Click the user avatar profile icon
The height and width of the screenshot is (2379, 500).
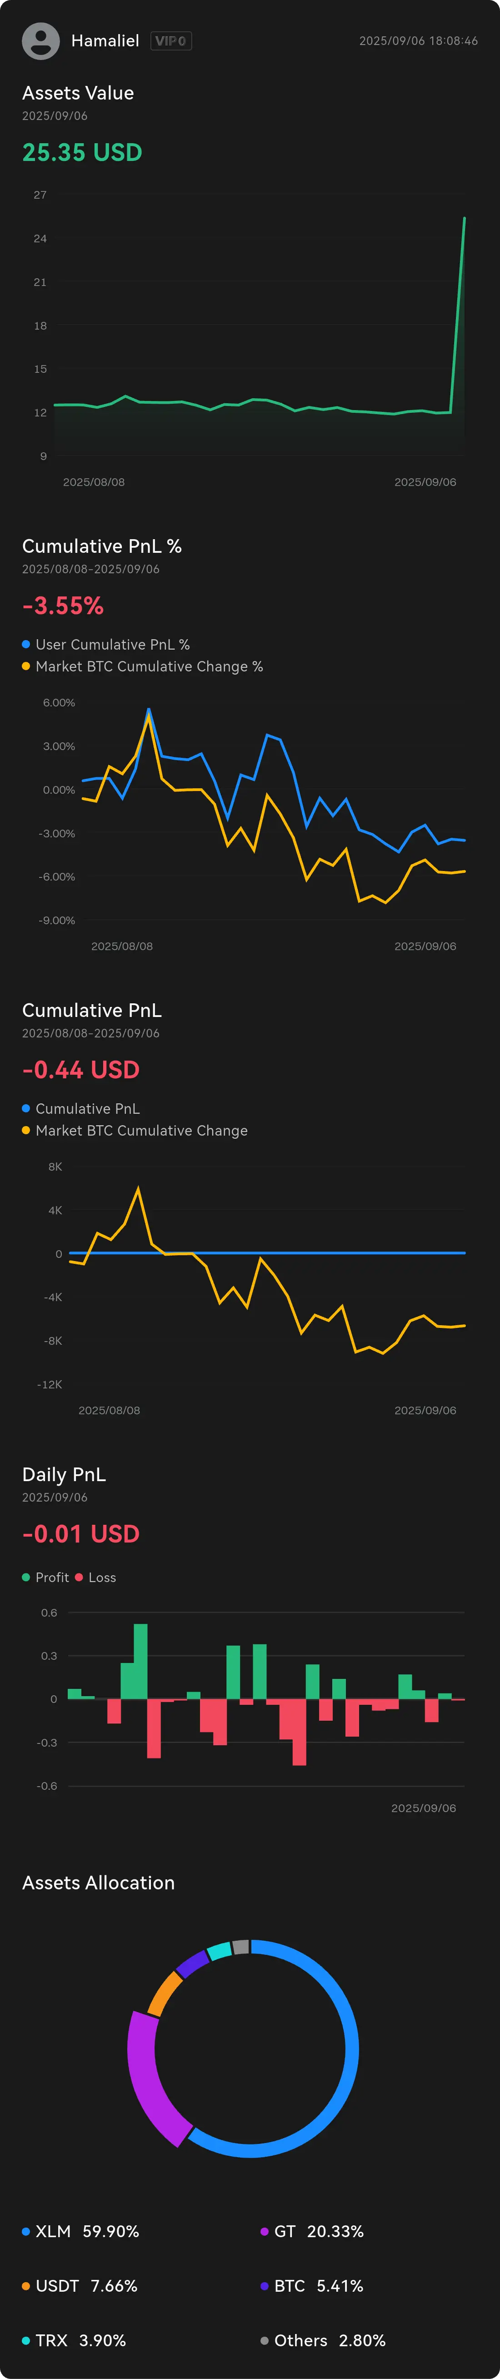pos(40,40)
